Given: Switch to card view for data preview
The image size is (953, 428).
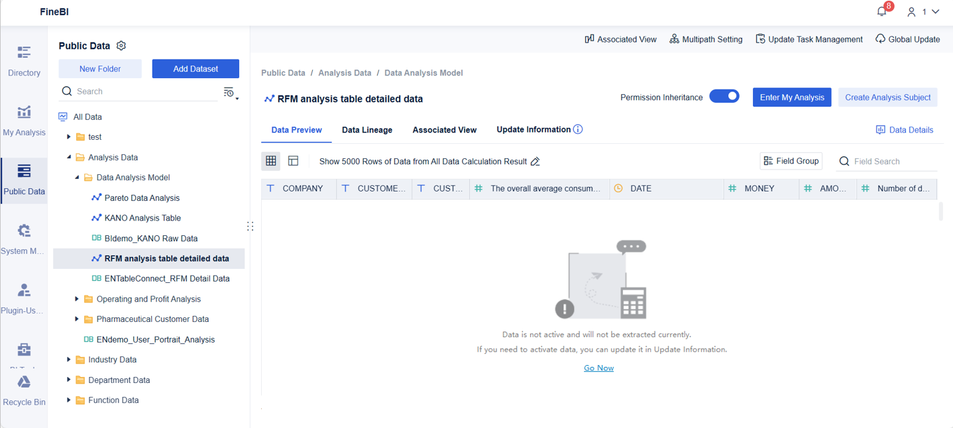Looking at the screenshot, I should (293, 161).
